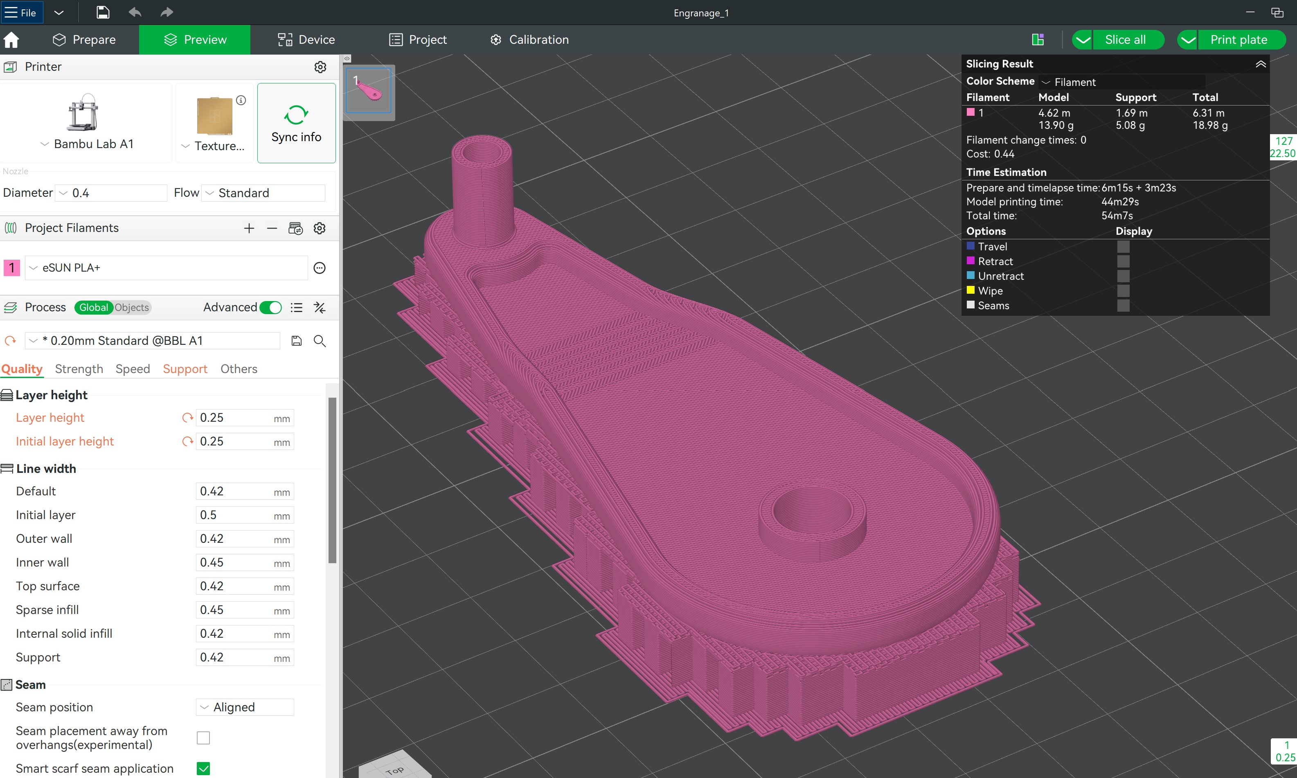The height and width of the screenshot is (778, 1297).
Task: Uncheck Smart scarf seam application
Action: pyautogui.click(x=203, y=769)
